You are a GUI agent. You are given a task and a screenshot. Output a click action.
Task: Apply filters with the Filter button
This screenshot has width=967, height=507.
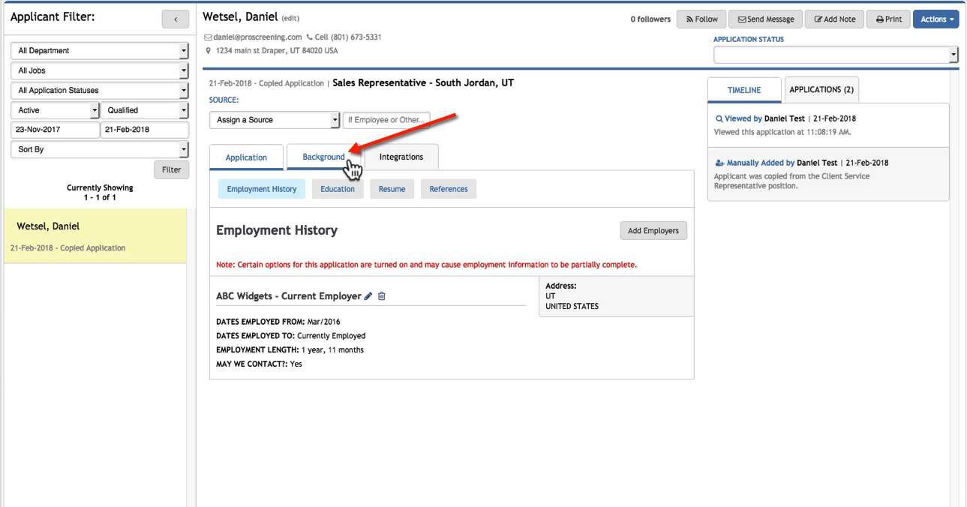pyautogui.click(x=171, y=169)
